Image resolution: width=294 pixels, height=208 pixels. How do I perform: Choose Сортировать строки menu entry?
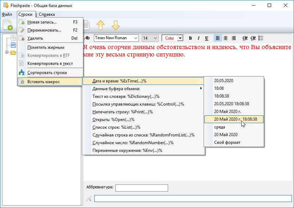click(50, 73)
